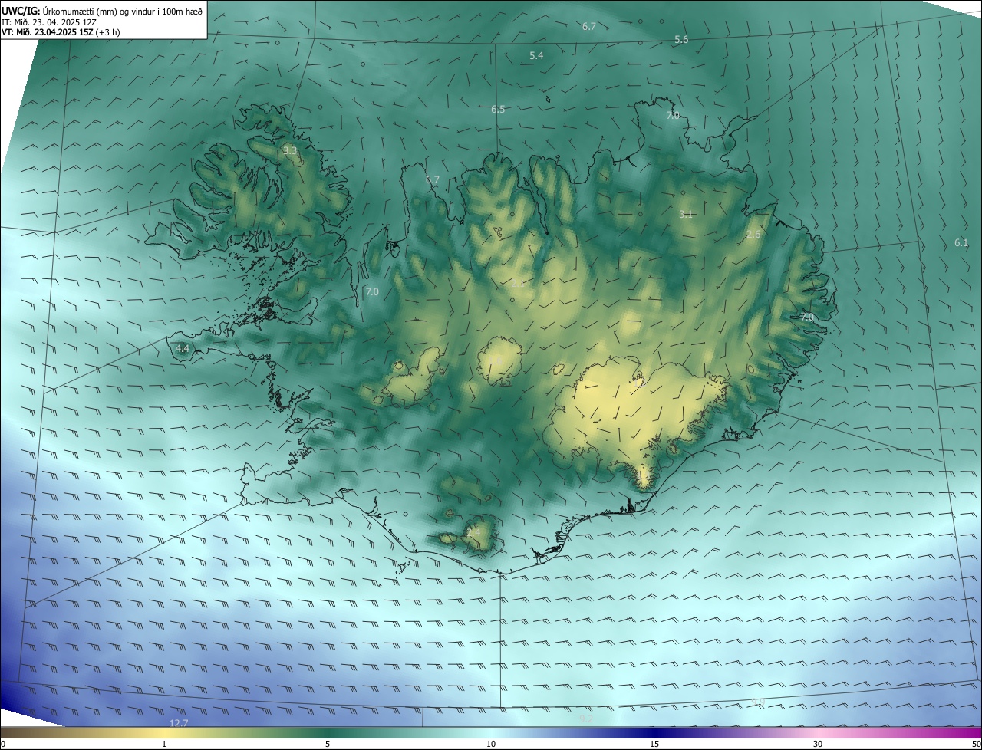
Task: Click the 10 tick on the color scale
Action: click(491, 744)
